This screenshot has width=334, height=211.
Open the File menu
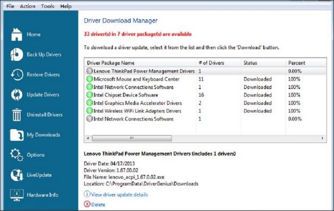[x=10, y=6]
